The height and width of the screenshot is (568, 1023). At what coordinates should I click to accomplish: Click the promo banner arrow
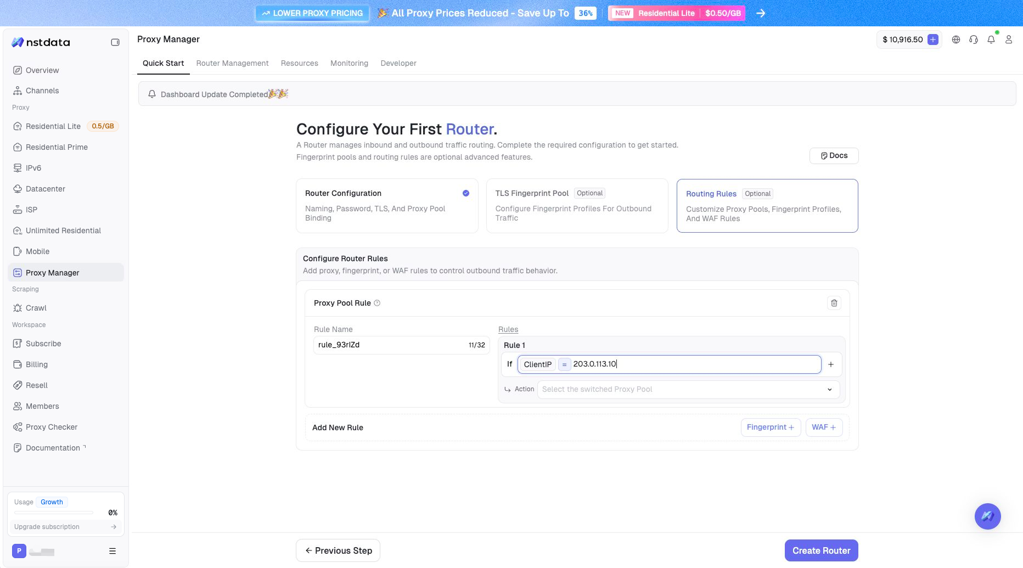(761, 13)
